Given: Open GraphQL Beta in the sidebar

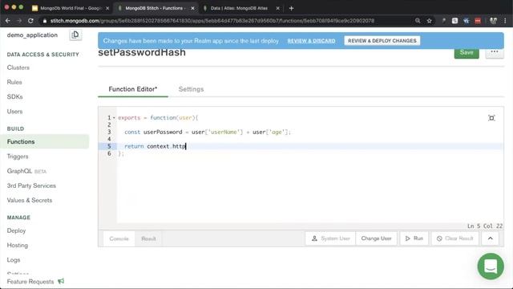Looking at the screenshot, I should point(26,171).
